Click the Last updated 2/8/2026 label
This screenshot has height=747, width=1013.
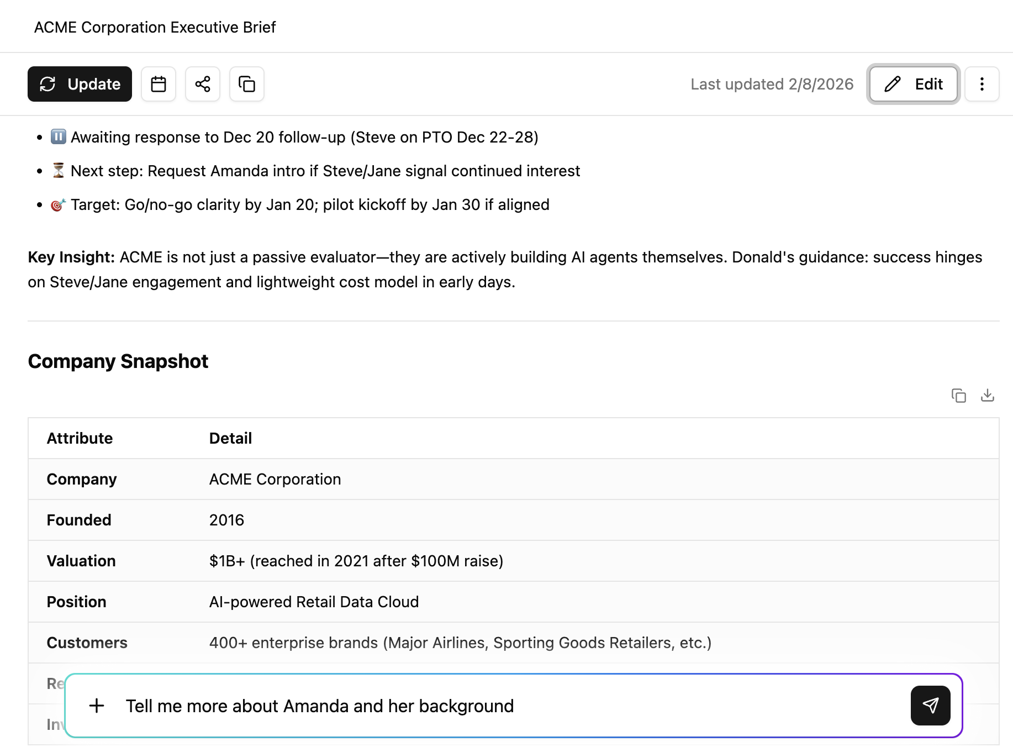click(772, 84)
